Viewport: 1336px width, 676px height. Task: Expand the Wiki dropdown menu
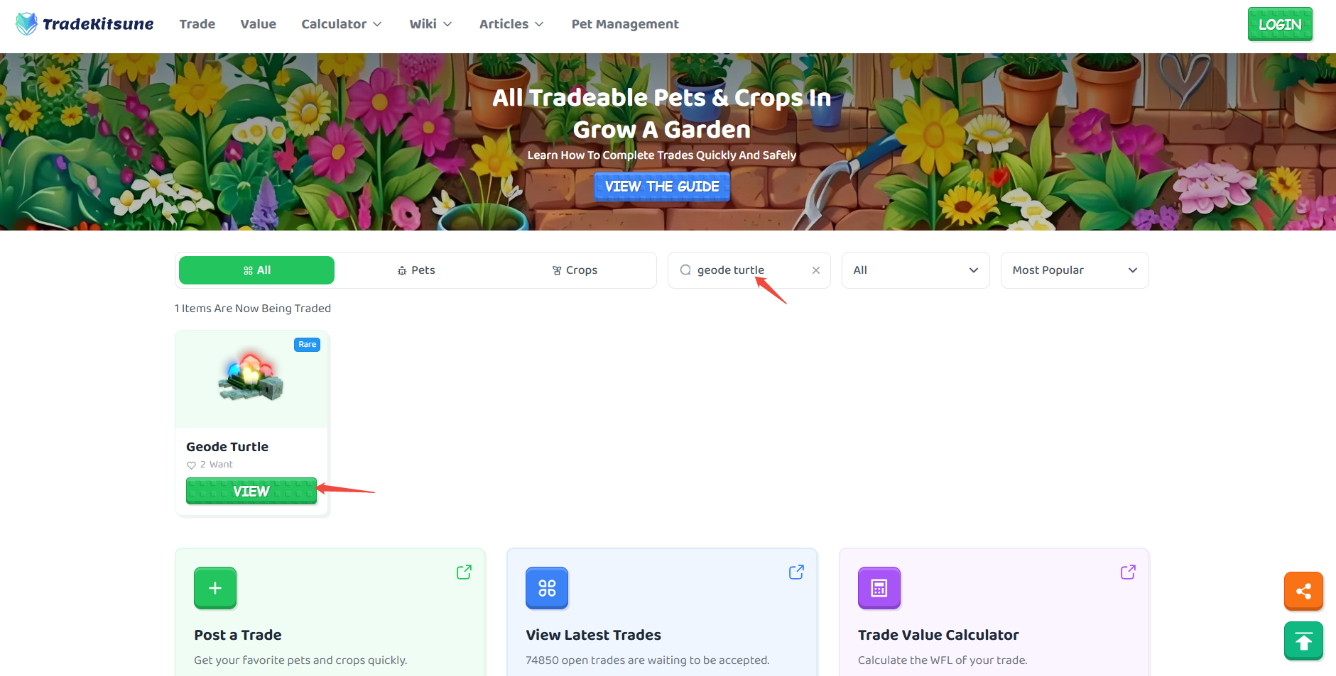click(430, 24)
